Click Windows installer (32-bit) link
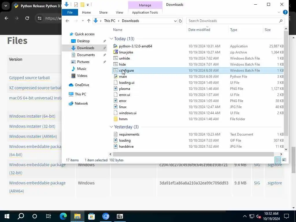The image size is (296, 222). click(x=32, y=126)
